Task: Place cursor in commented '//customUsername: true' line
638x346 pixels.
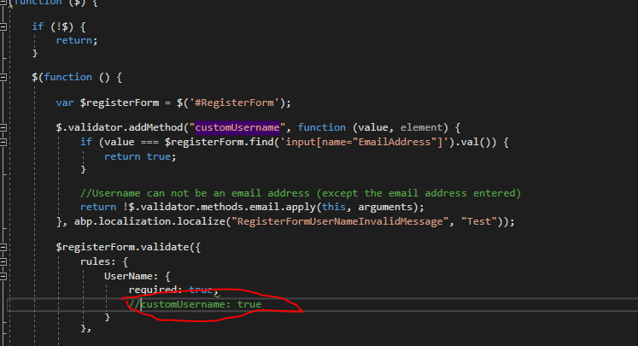Action: click(x=195, y=304)
